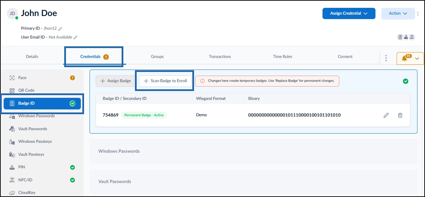Switch to the Groups tab

(157, 57)
